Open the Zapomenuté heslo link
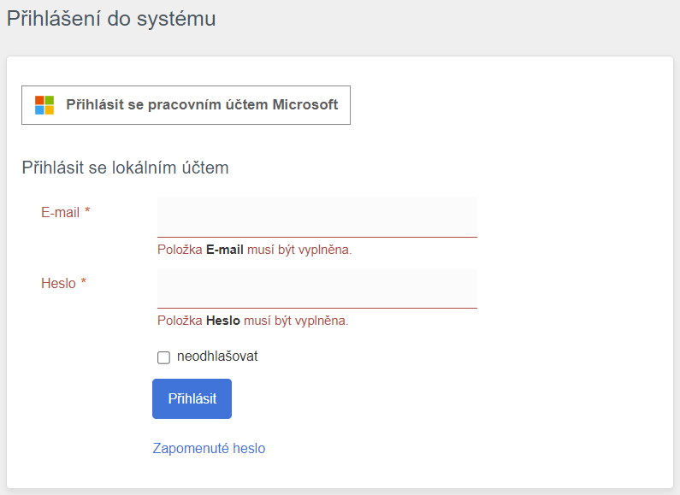Screen dimensions: 680x495 click(x=209, y=448)
